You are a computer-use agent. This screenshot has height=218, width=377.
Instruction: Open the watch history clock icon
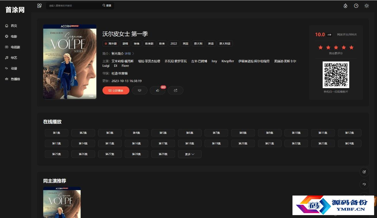pos(356,6)
